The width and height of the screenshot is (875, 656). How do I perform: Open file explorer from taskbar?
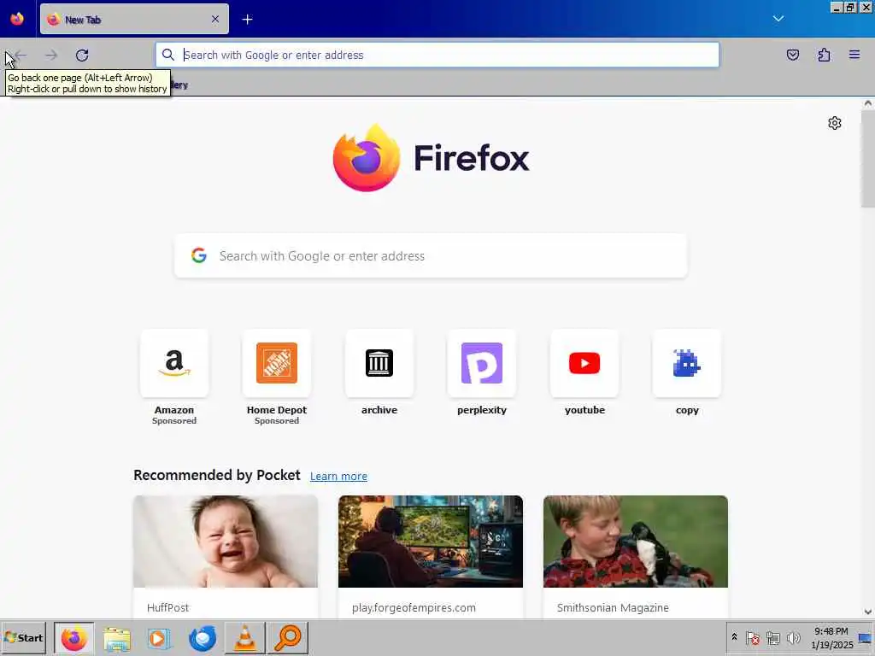(x=116, y=638)
